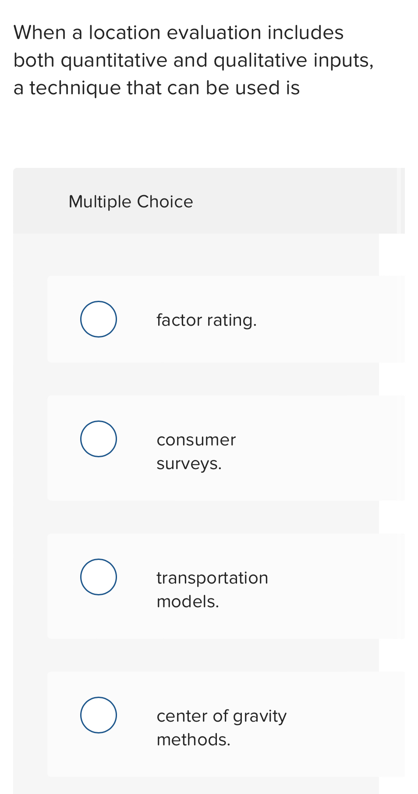The height and width of the screenshot is (794, 418).
Task: Click the consumer surveys answer text
Action: click(196, 451)
